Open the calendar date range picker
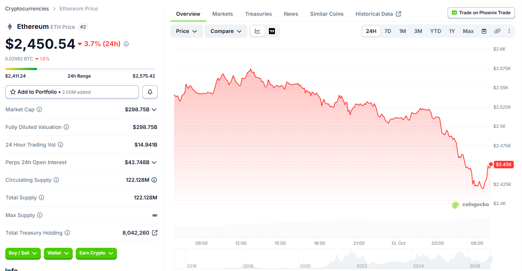The image size is (522, 271). pos(484,31)
